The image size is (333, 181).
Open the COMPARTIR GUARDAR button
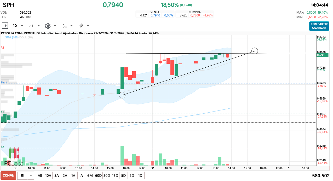(x=319, y=26)
